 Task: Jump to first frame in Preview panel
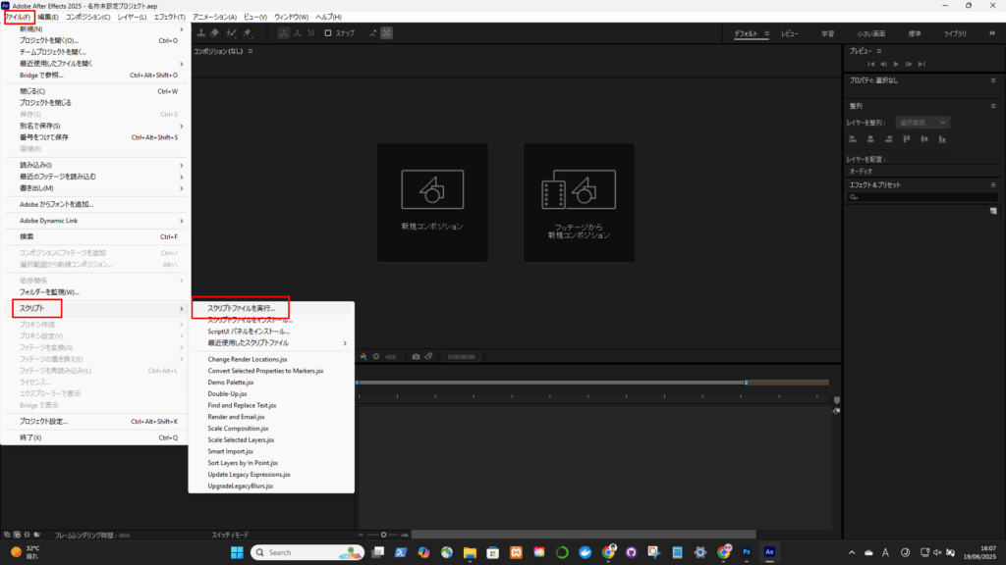coord(870,64)
